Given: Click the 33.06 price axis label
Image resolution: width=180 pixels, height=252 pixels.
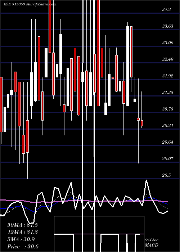Looking at the screenshot, I should click(x=168, y=43).
